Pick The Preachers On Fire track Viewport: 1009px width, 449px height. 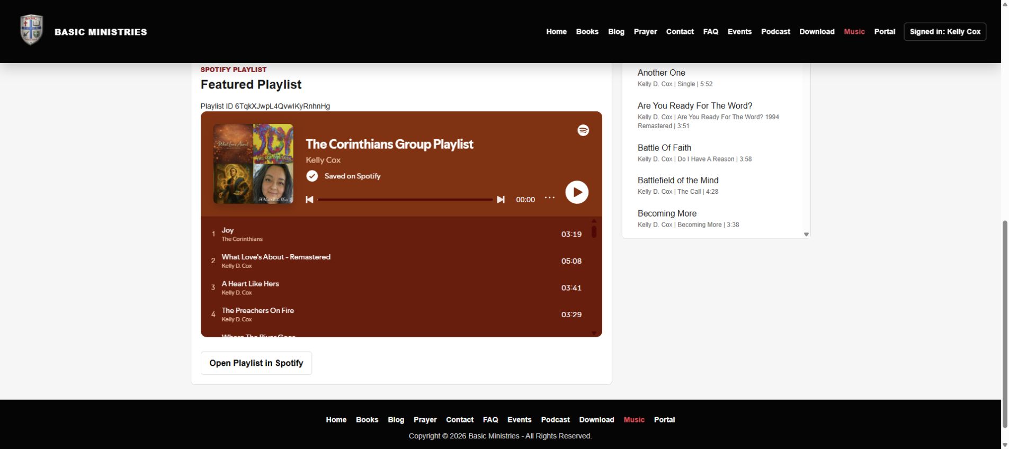tap(401, 315)
